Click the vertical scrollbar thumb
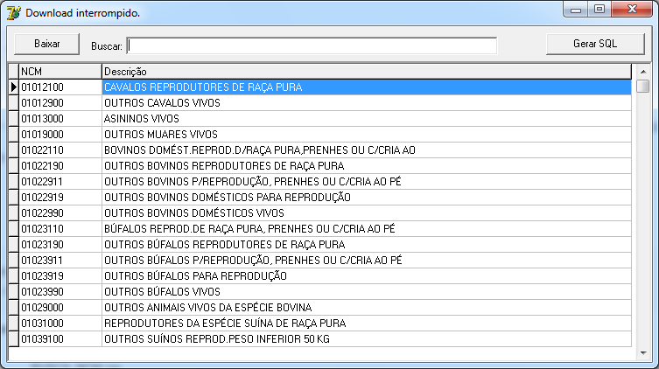 (x=643, y=86)
